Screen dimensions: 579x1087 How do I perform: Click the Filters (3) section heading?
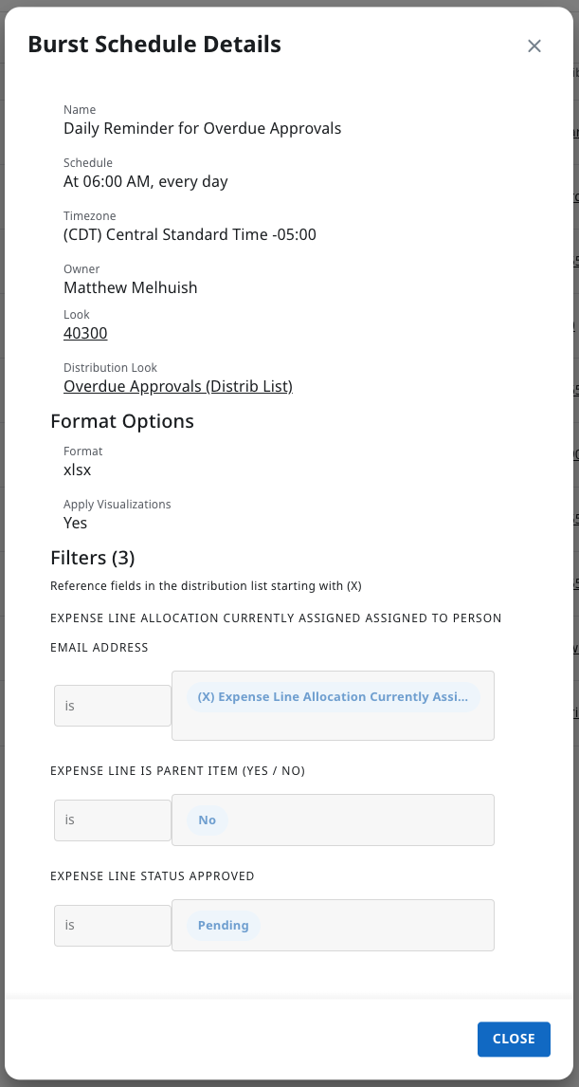click(92, 558)
